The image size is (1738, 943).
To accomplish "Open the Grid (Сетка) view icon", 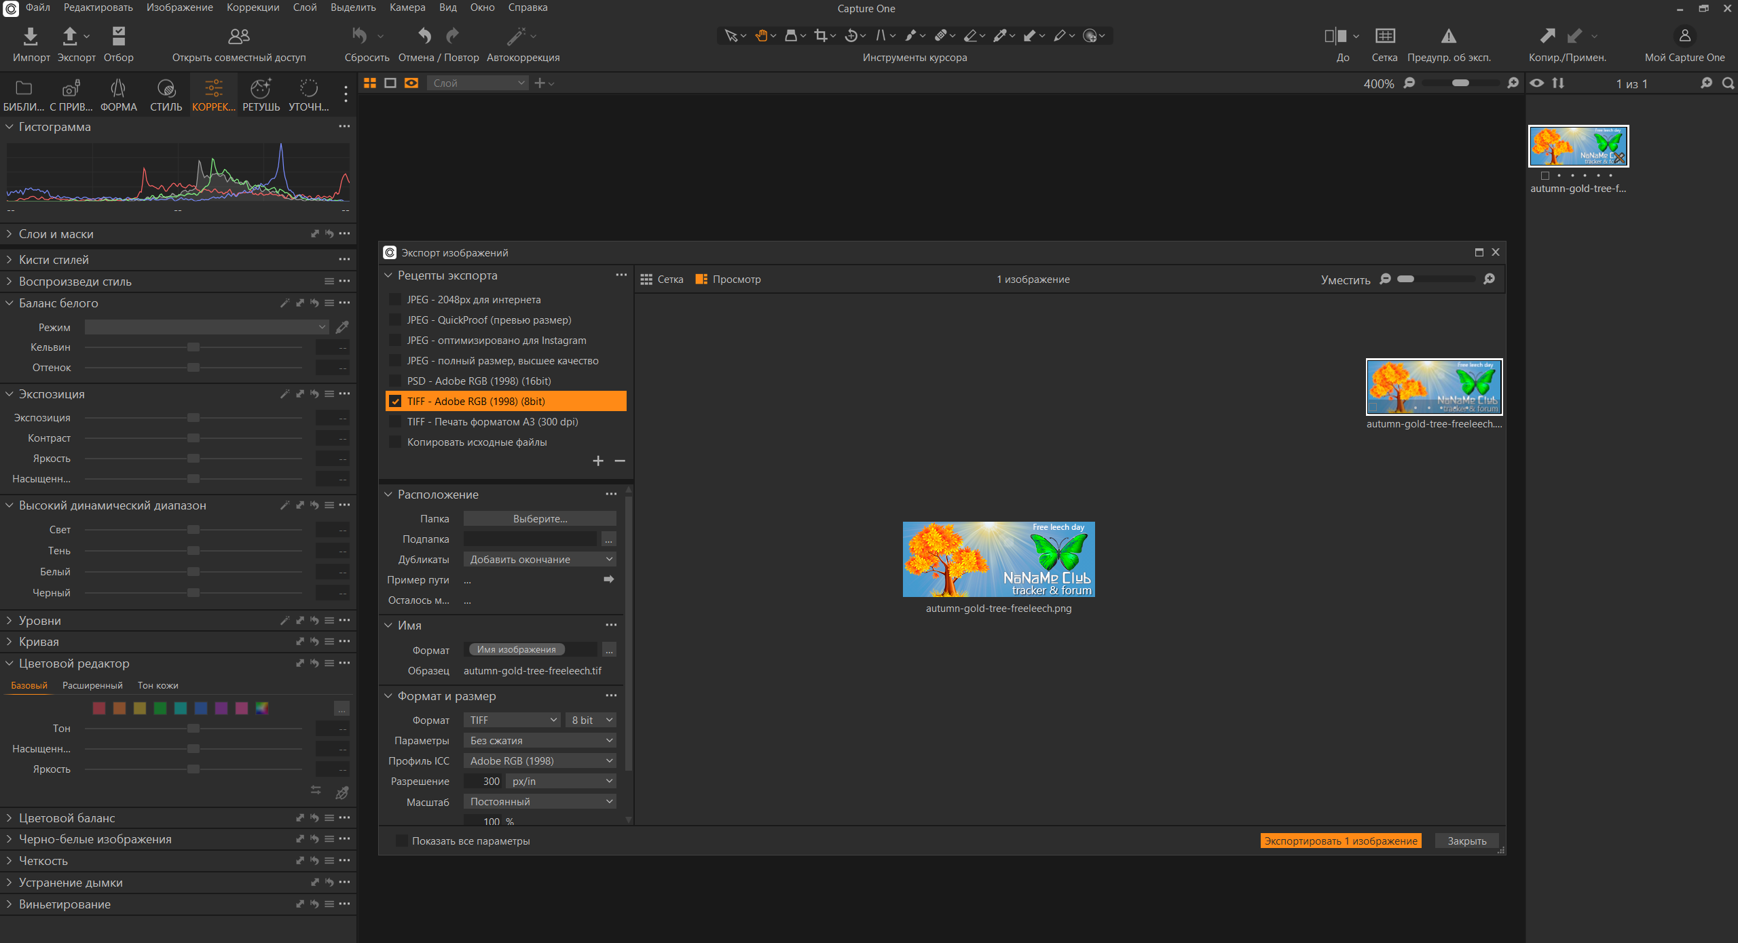I will pyautogui.click(x=1385, y=36).
